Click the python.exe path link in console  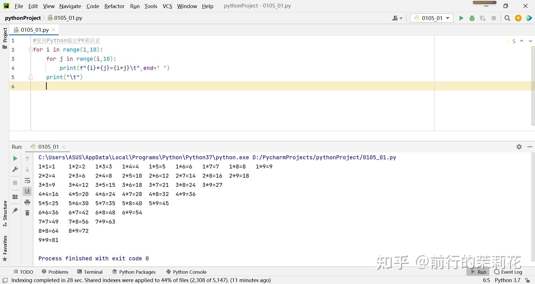144,157
